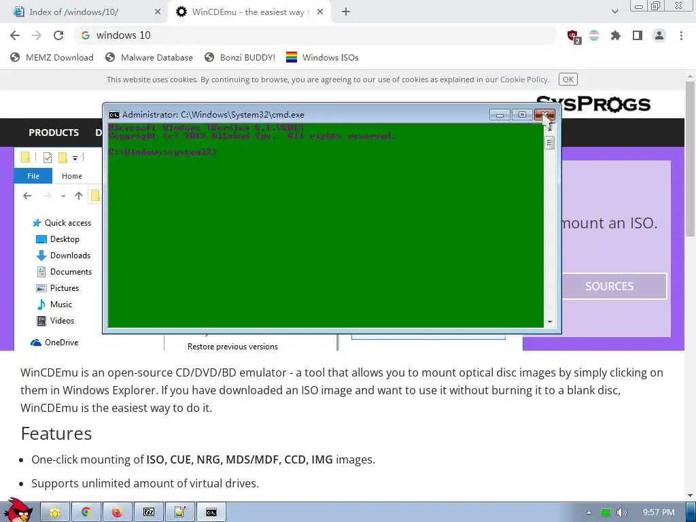The image size is (696, 522).
Task: Close the WinCDEmu tab
Action: (x=320, y=12)
